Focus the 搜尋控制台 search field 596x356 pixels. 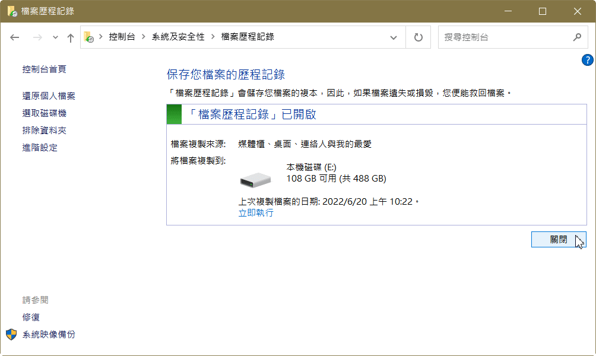tap(513, 37)
